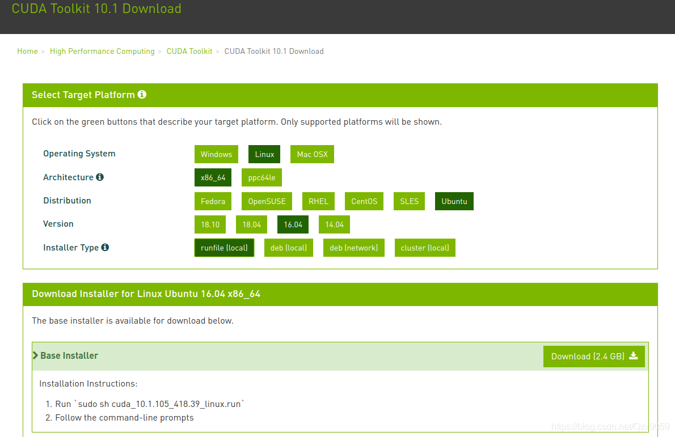Open CUDA Toolkit breadcrumb link
The width and height of the screenshot is (675, 437).
(x=189, y=51)
